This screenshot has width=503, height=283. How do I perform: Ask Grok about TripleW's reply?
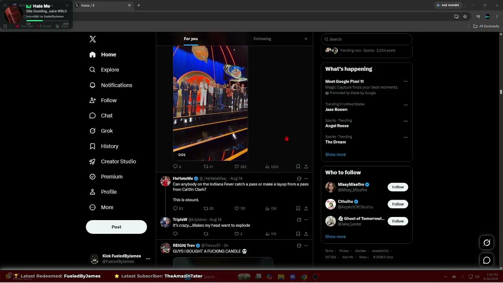(299, 220)
